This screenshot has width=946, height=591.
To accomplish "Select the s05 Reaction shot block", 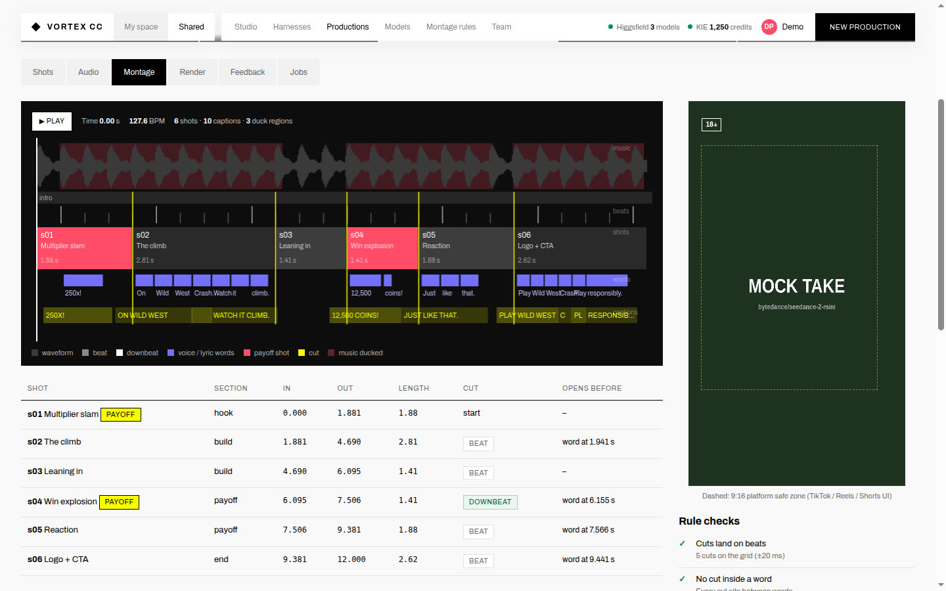I will coord(466,248).
